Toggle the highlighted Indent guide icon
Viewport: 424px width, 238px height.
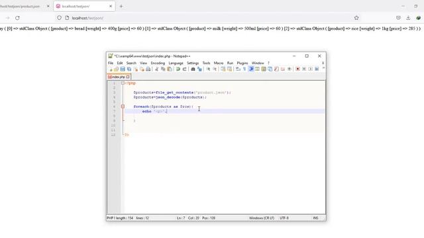coord(251,69)
